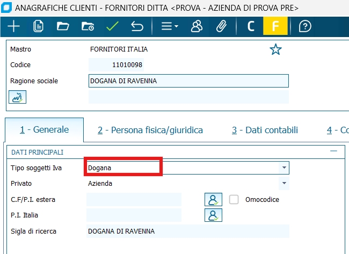Click the Ragione sociale input field

click(x=188, y=81)
